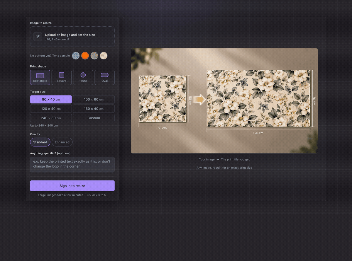Viewport: 352px width, 261px height.
Task: Choose the 100 × 60 cm target size
Action: tap(94, 99)
